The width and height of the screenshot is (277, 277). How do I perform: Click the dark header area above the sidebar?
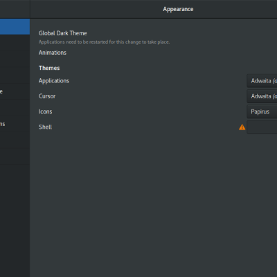15,9
